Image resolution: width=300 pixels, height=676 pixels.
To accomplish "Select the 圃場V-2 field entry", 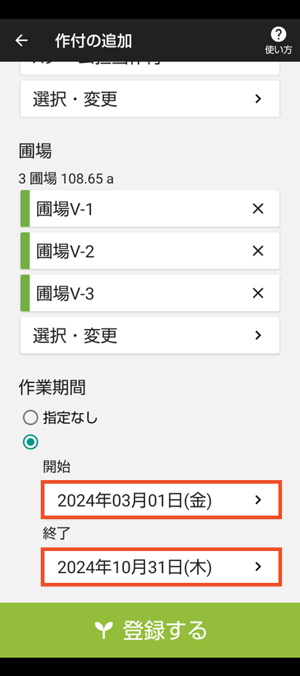I will pos(150,251).
